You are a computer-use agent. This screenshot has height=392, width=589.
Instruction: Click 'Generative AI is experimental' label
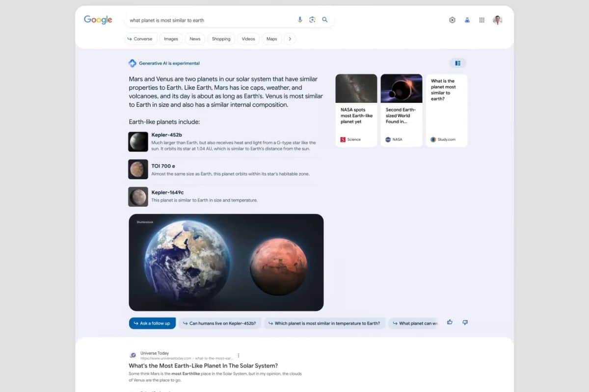pos(169,63)
